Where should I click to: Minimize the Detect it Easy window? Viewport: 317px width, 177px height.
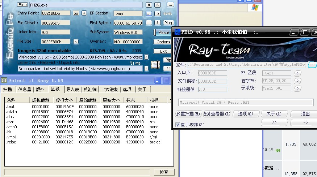pyautogui.click(x=157, y=81)
